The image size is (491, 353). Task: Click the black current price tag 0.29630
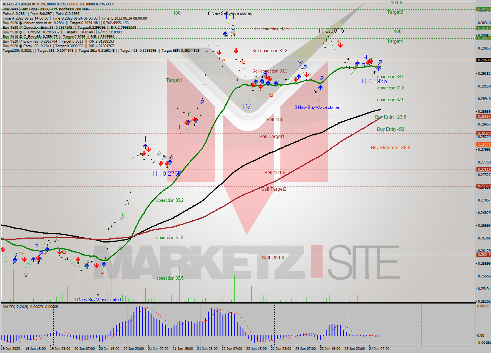(483, 60)
